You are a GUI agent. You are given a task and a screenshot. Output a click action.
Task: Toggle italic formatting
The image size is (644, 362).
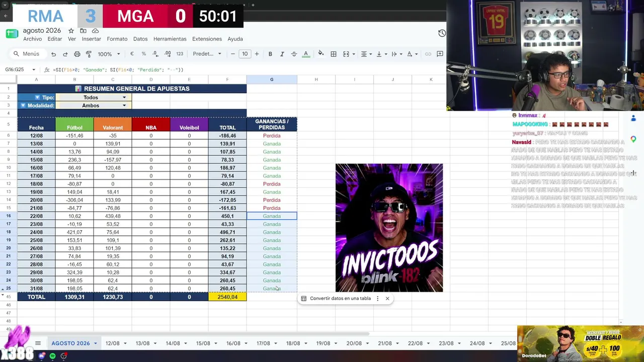click(x=282, y=54)
